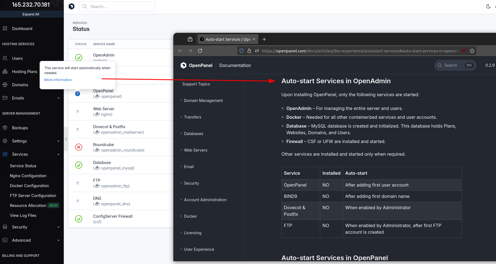
Task: Click the Web Server question mark status icon
Action: coord(78,112)
